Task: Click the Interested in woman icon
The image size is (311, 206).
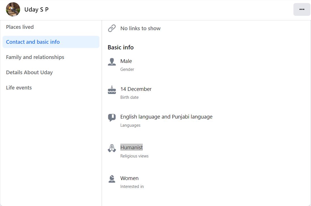Action: 112,179
